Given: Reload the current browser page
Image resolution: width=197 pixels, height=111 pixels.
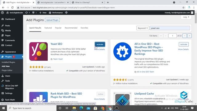Looking at the screenshot, I should click(x=12, y=7).
